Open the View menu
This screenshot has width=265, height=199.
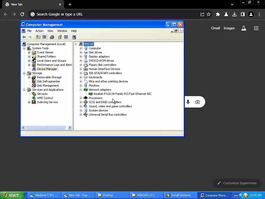click(50, 31)
